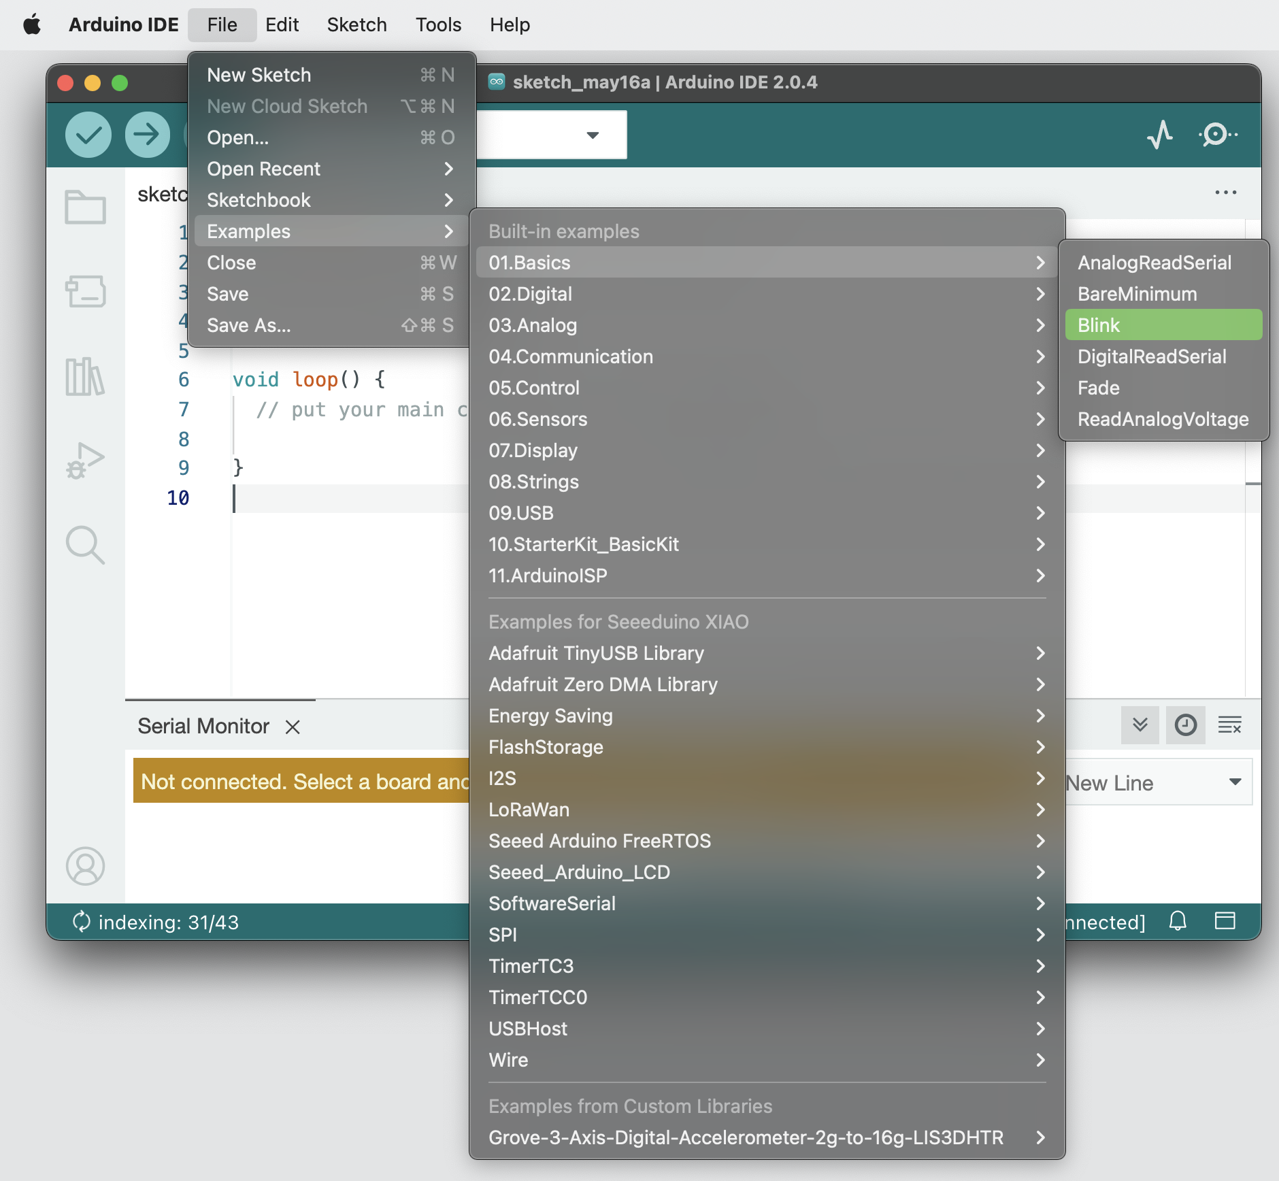Expand the 06.Sensors examples submenu
Viewport: 1279px width, 1181px height.
(x=767, y=419)
